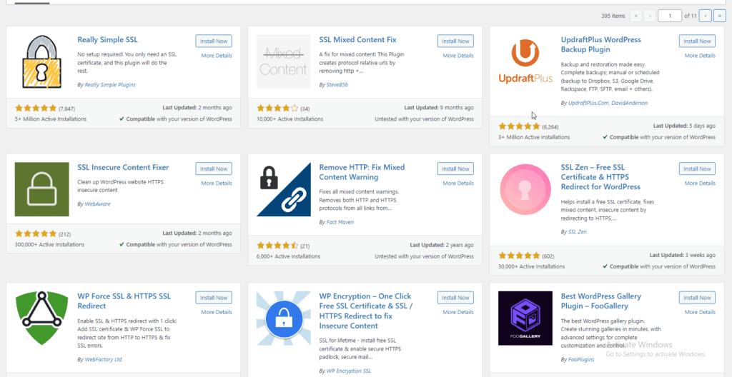The height and width of the screenshot is (377, 732).
Task: Click the "395 items" count text
Action: (x=613, y=16)
